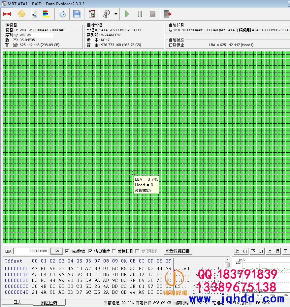The width and height of the screenshot is (290, 307).
Task: Click the red connect-drive toolbar icon
Action: click(x=7, y=14)
